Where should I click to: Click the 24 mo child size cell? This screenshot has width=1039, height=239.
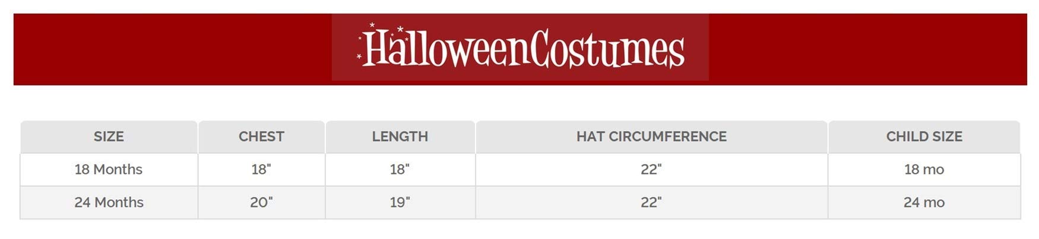tap(924, 202)
